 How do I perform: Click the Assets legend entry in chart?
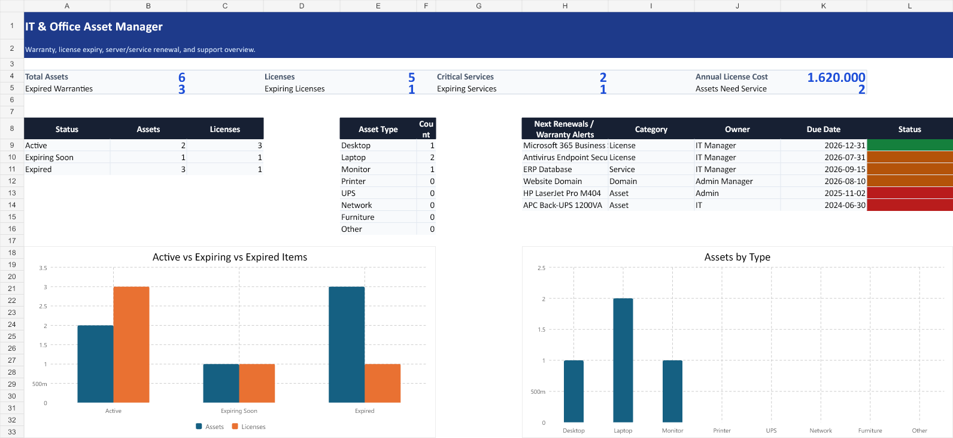210,427
